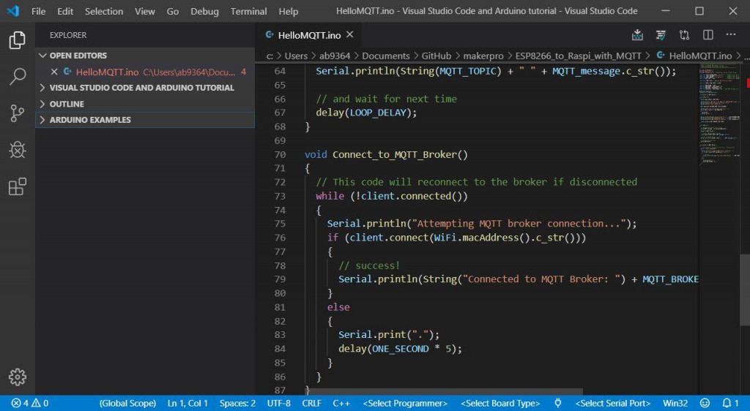This screenshot has width=750, height=411.
Task: Click the delay(LOOP_DELAY) code line
Action: 366,113
